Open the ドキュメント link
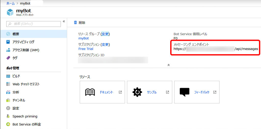Viewport: 261px width, 129px height. (106, 92)
